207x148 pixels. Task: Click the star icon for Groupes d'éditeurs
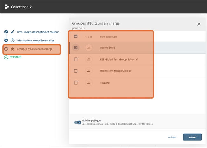point(12,49)
